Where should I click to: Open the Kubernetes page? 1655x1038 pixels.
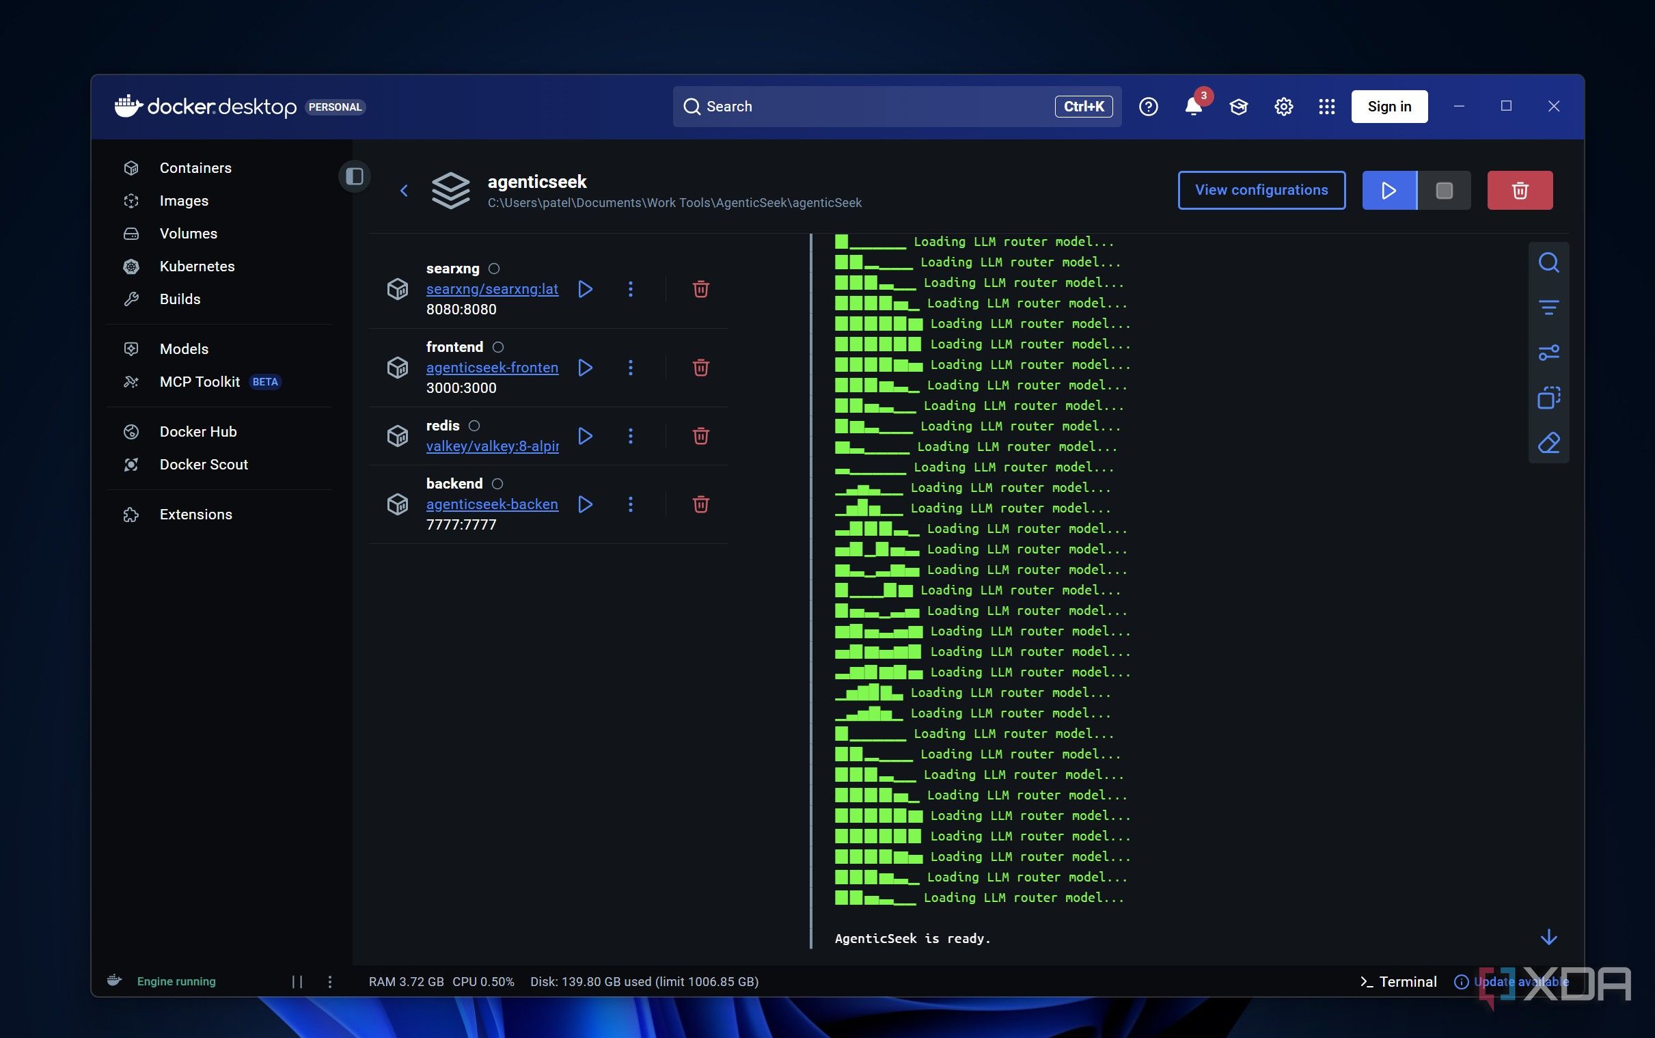(196, 267)
